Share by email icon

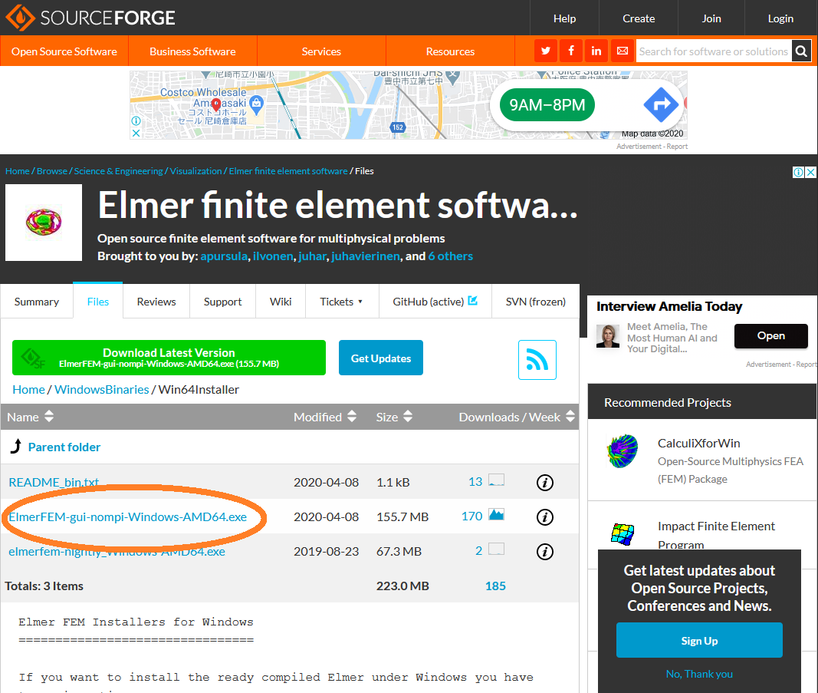pos(622,51)
